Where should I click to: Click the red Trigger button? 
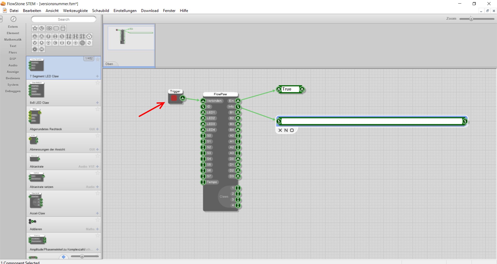click(174, 98)
